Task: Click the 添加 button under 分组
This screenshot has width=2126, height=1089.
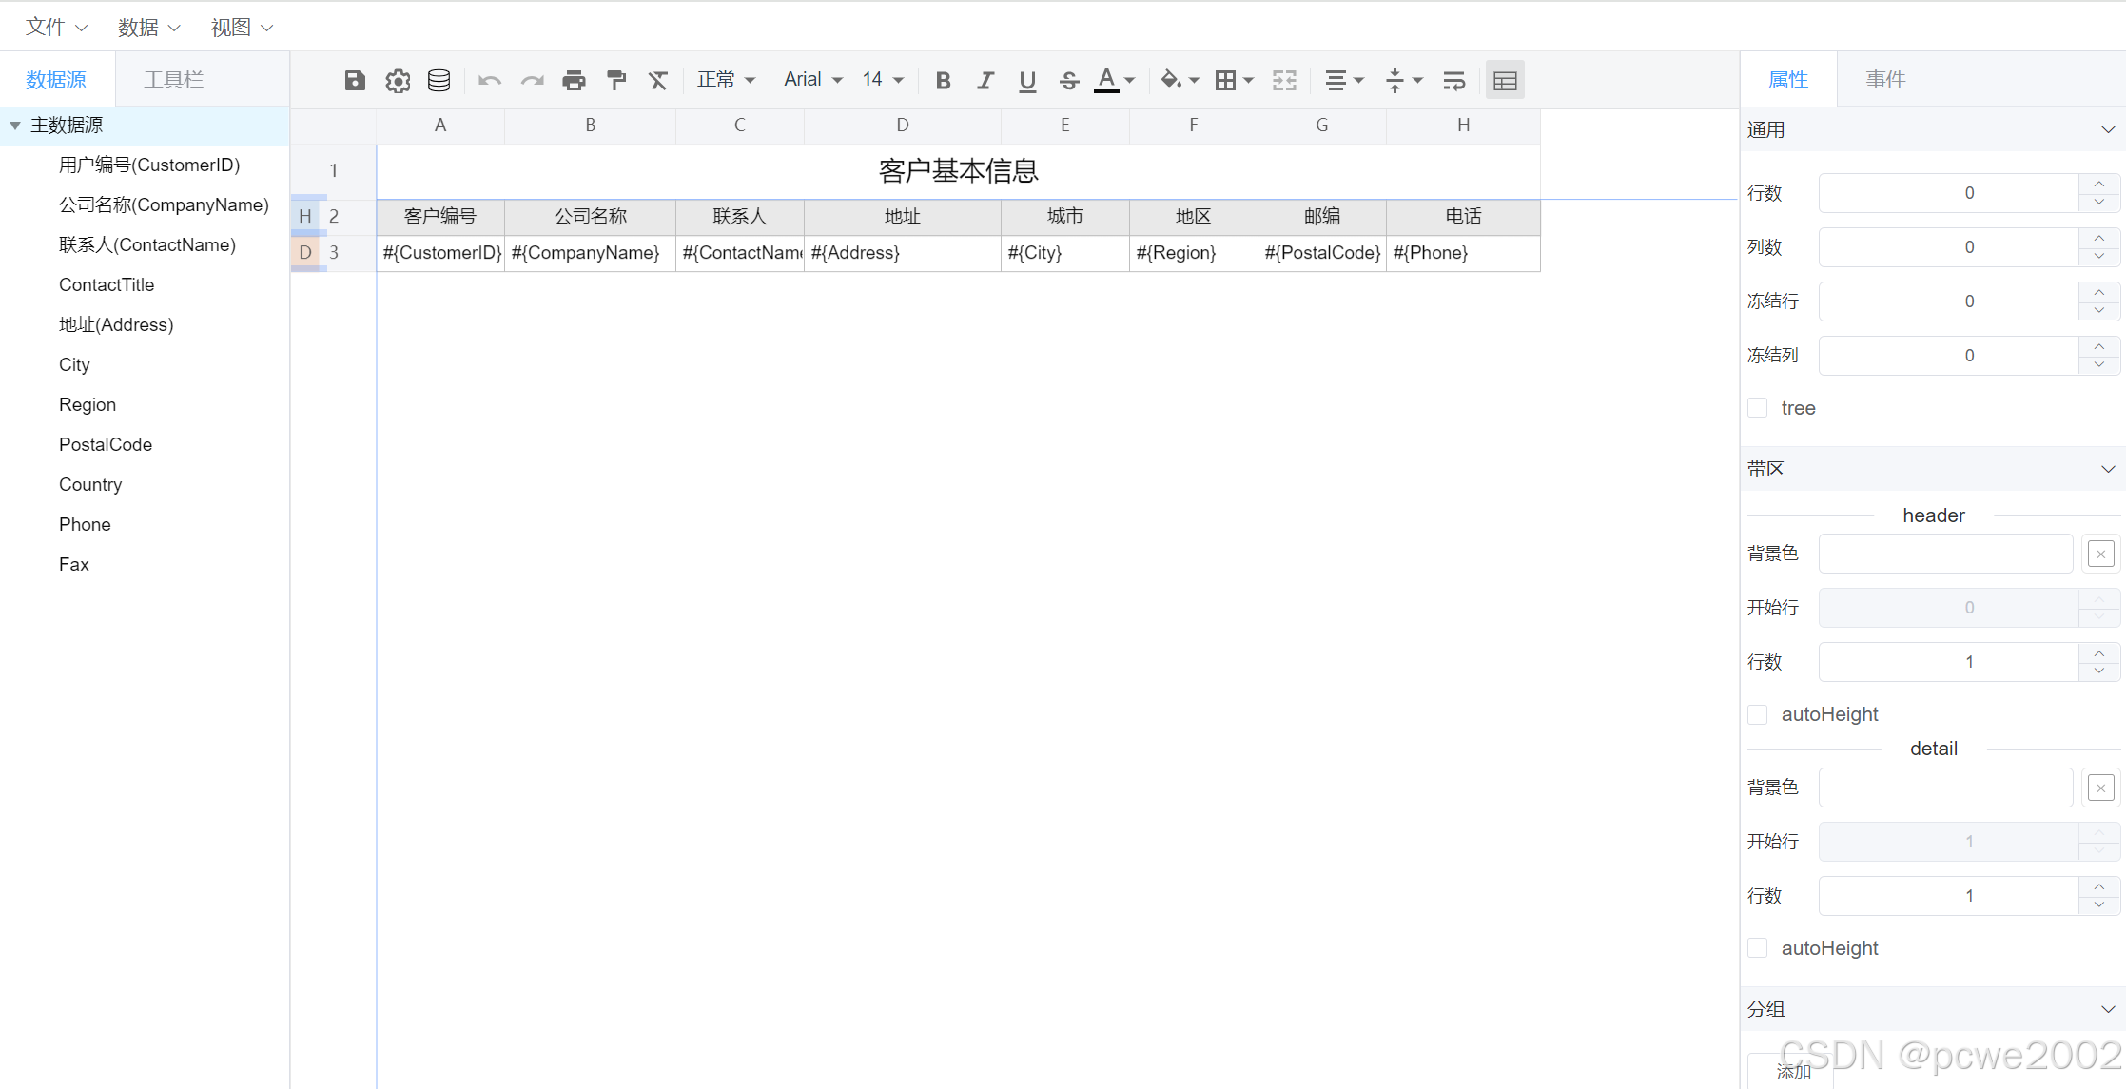Action: click(x=1793, y=1071)
